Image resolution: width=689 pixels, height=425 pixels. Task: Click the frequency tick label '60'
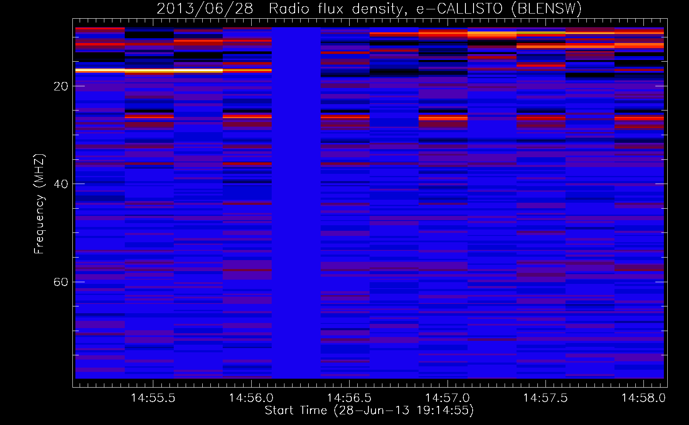coord(60,282)
